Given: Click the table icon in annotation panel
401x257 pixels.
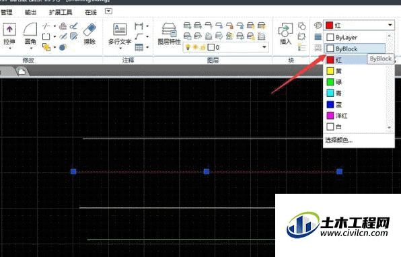Looking at the screenshot, I should [139, 47].
